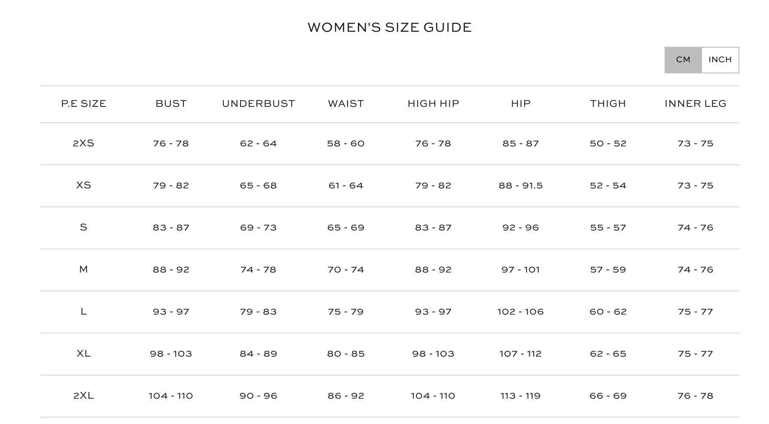769x424 pixels.
Task: Click the BUST column header
Action: 171,104
